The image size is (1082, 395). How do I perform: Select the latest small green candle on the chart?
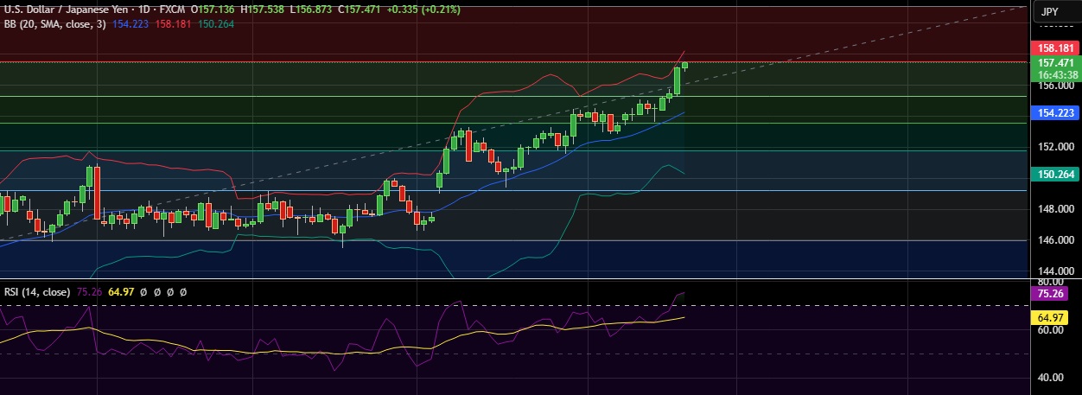tap(685, 64)
